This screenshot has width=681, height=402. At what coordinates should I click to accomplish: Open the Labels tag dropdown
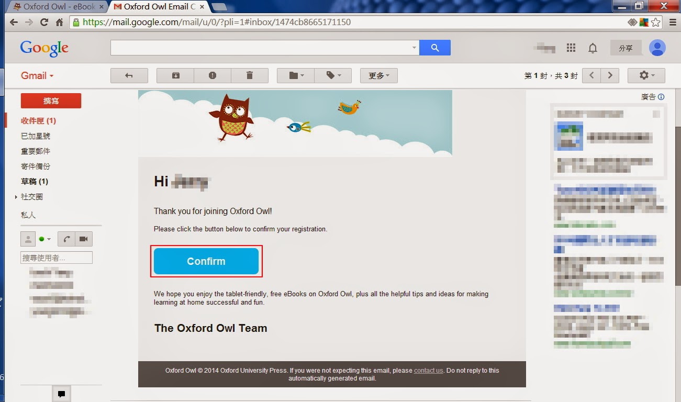click(x=333, y=75)
